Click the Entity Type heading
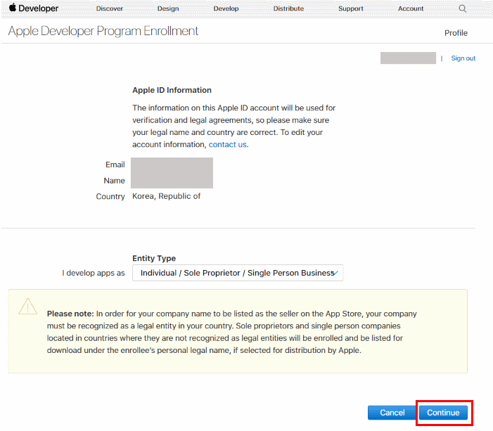The image size is (493, 431). pyautogui.click(x=154, y=259)
